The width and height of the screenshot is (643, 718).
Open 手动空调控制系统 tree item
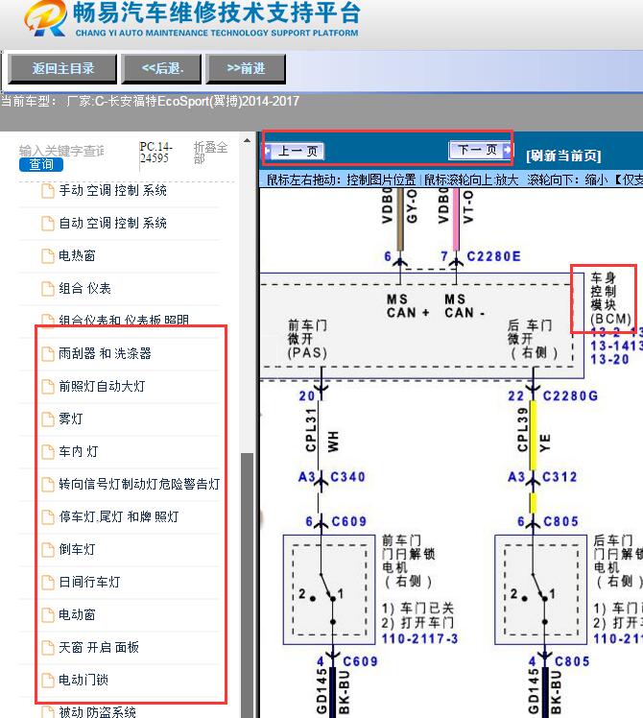(x=112, y=190)
